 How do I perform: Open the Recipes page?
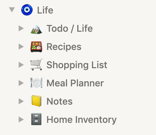click(x=64, y=47)
